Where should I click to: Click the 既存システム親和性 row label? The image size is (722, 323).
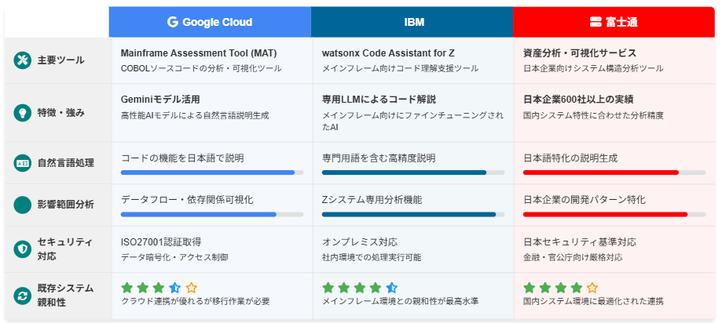point(65,296)
